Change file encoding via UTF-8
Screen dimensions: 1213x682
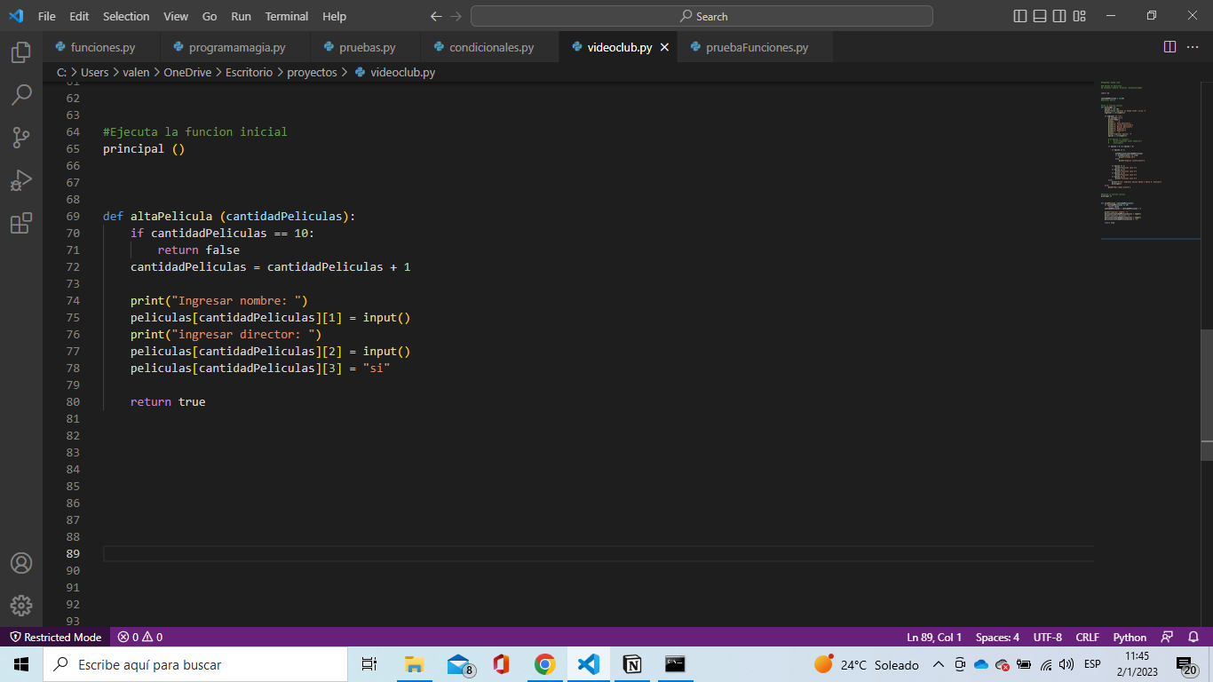pos(1047,637)
